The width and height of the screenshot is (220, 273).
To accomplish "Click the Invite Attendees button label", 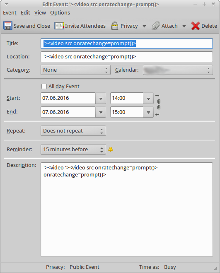I will tap(85, 26).
